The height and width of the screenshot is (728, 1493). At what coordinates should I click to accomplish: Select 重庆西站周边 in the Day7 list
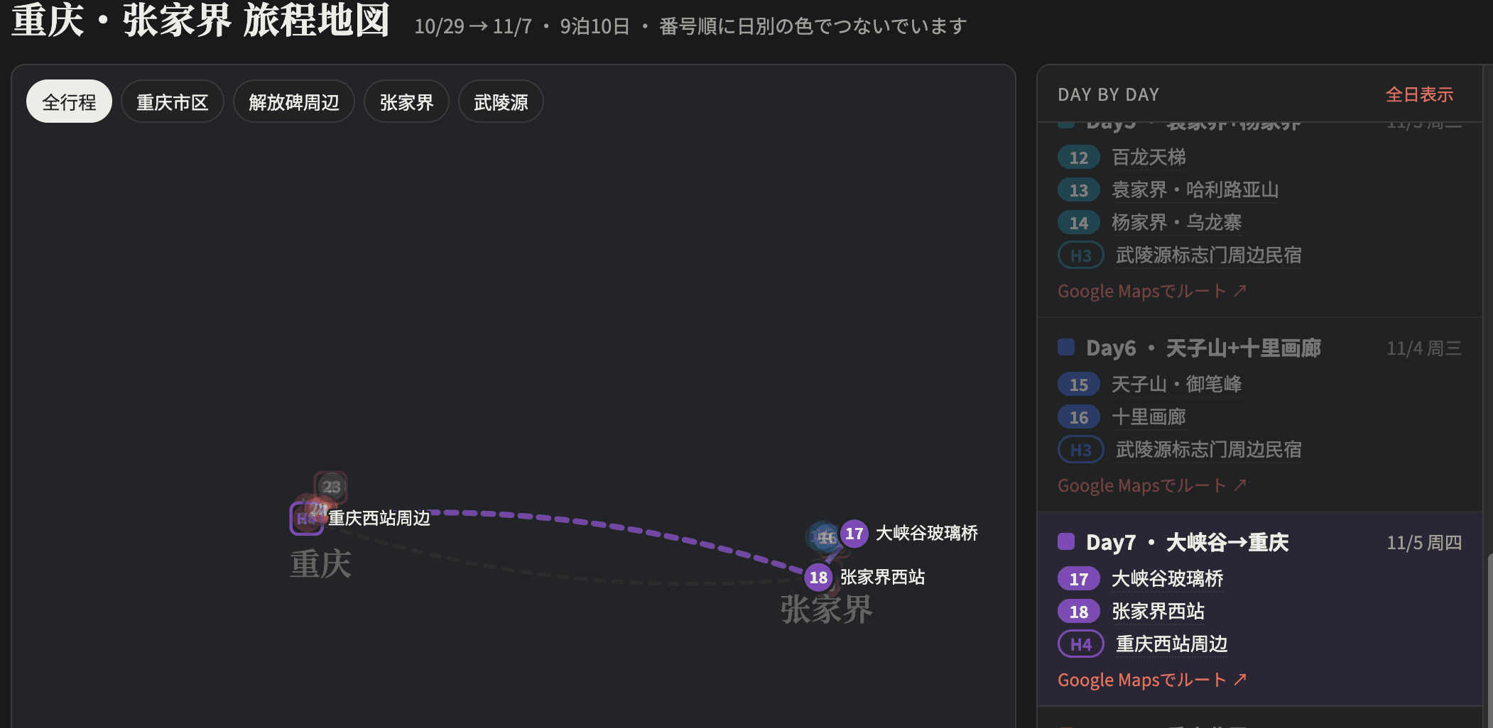pos(1171,644)
